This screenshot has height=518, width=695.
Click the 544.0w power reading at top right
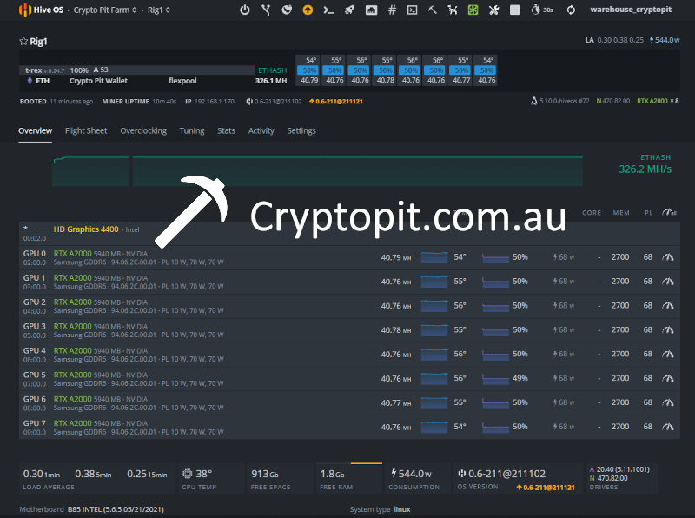[x=665, y=40]
